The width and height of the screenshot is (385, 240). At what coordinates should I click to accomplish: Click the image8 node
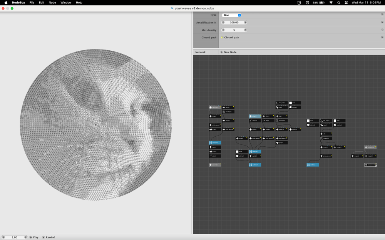tap(255, 129)
